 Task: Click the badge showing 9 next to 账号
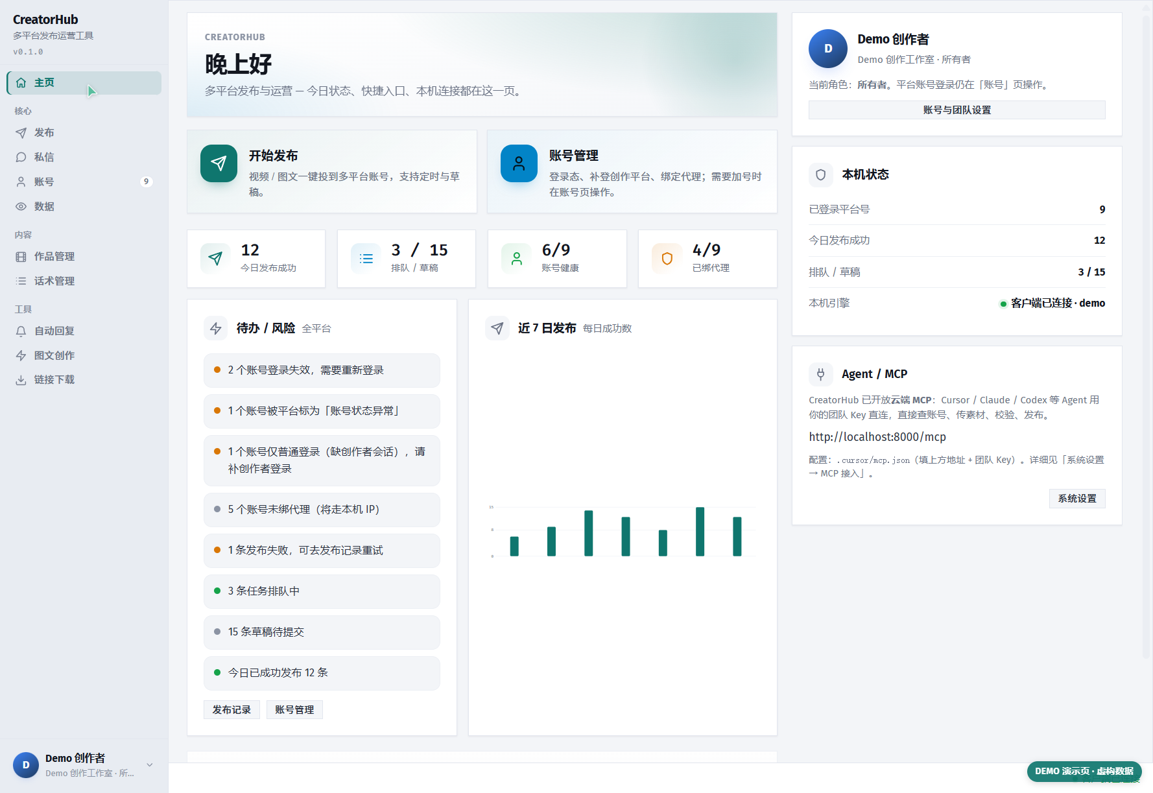(x=147, y=182)
